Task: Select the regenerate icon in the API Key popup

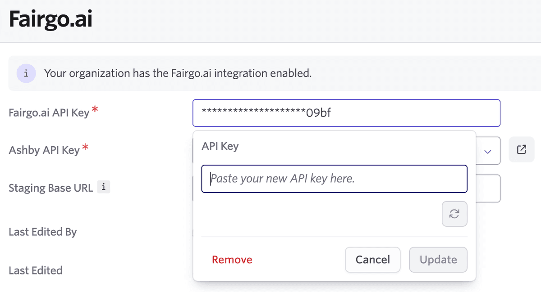Action: (x=454, y=214)
